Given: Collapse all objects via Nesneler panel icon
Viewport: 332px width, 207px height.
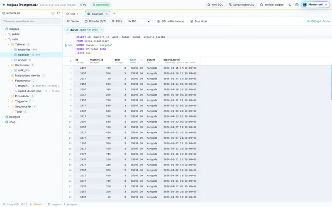Looking at the screenshot, I should [x=53, y=13].
